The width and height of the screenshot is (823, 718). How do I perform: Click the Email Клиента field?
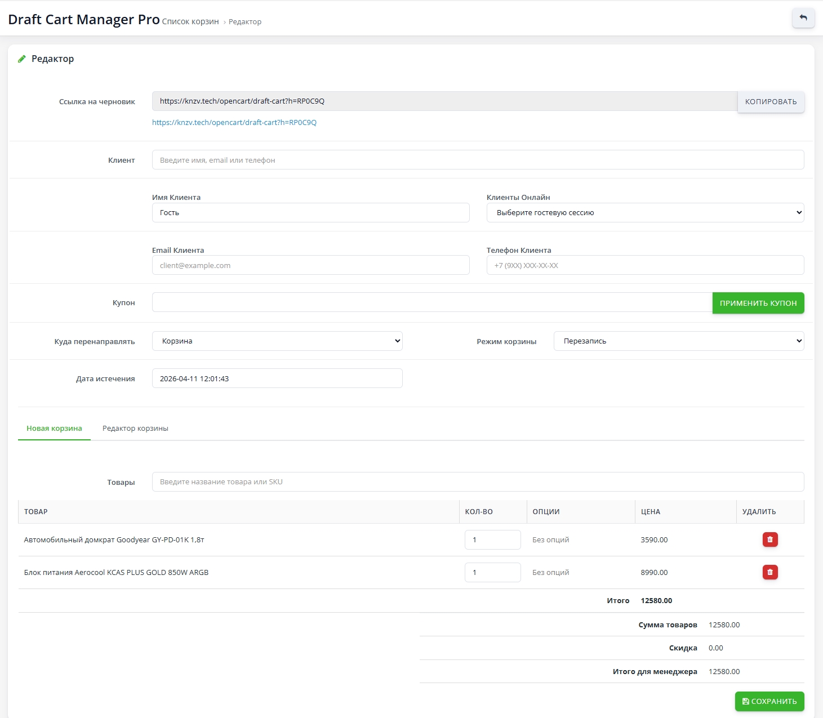click(310, 265)
